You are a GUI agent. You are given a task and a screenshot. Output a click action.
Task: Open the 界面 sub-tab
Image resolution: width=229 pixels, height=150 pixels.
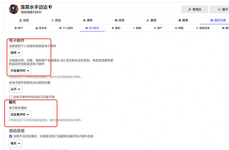click(x=179, y=28)
